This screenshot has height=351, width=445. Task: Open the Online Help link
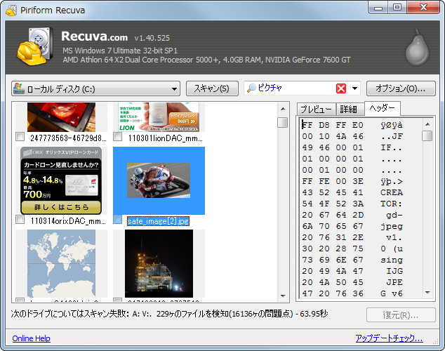point(31,338)
